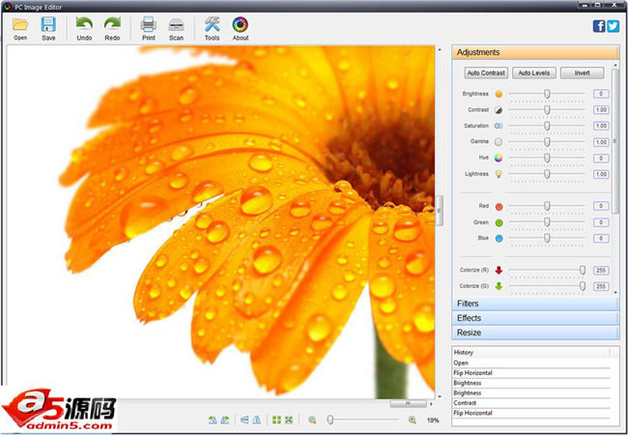Rotate image left using bottom icon
This screenshot has height=435, width=628.
click(x=213, y=420)
